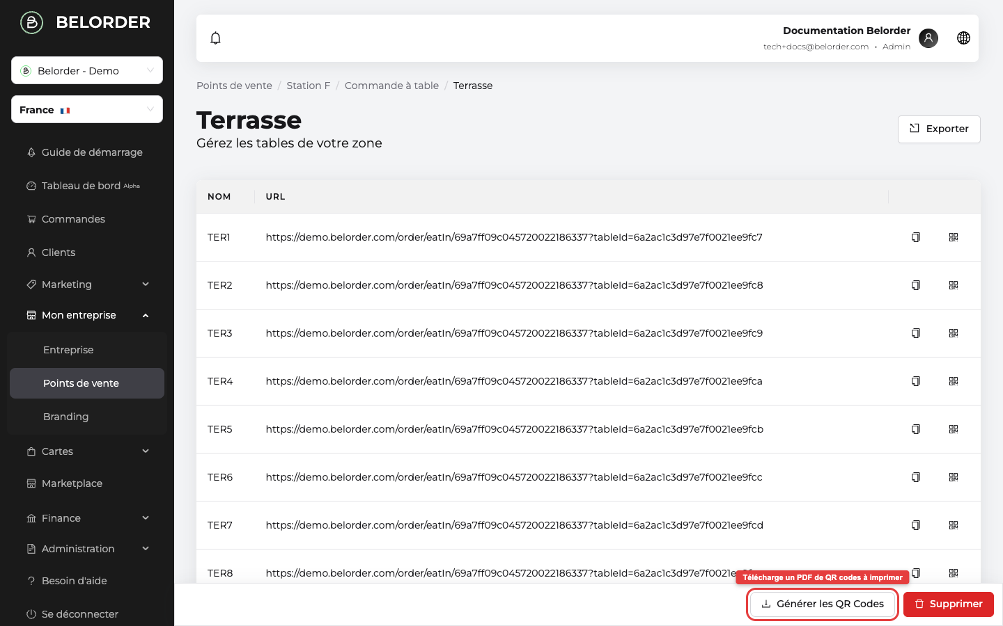Viewport: 1003px width, 626px height.
Task: Click the red Supprimer button
Action: click(949, 604)
